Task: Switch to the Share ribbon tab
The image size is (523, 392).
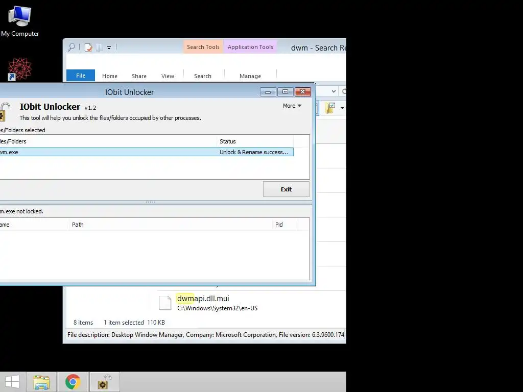Action: coord(139,76)
